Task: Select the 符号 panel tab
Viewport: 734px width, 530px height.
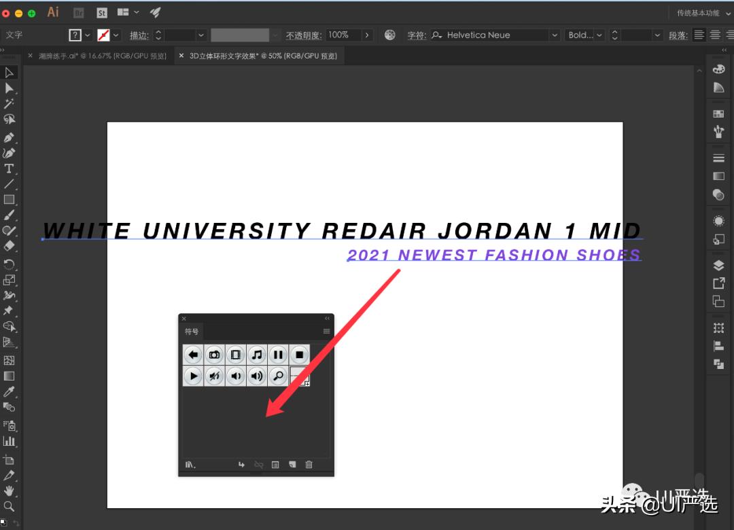Action: point(192,332)
